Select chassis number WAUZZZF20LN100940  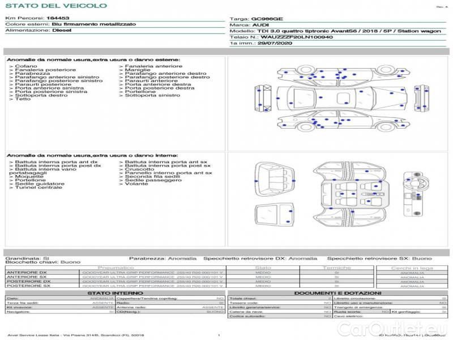point(296,37)
